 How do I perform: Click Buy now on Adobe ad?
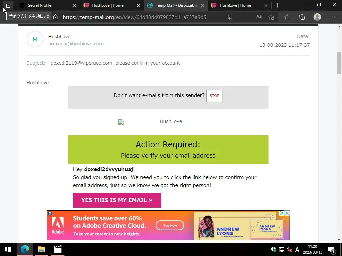click(x=170, y=225)
